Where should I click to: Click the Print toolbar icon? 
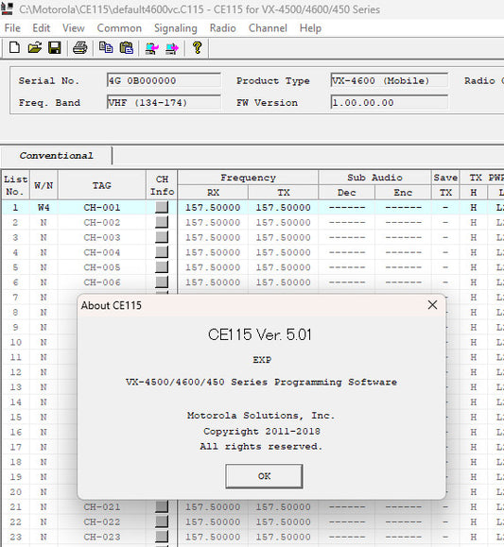coord(80,47)
